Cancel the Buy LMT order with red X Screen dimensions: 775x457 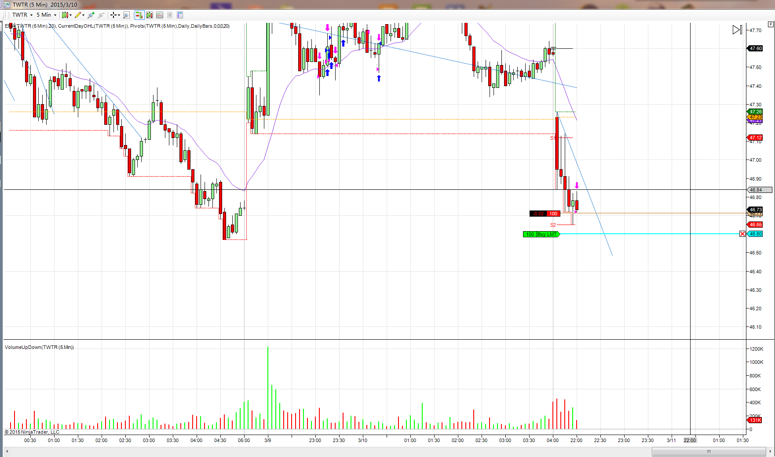pyautogui.click(x=742, y=234)
